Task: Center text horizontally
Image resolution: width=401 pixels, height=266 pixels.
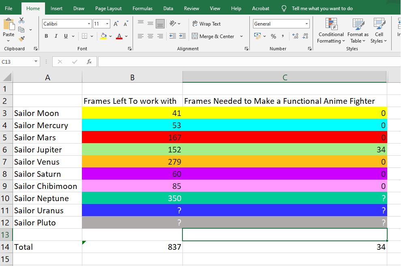Action: pyautogui.click(x=150, y=36)
